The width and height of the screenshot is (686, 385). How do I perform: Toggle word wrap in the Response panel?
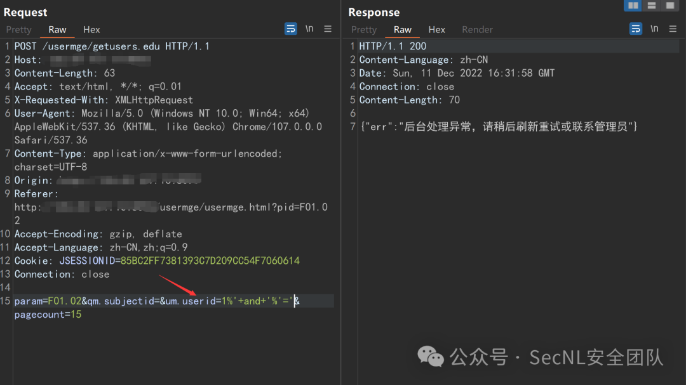pos(636,29)
